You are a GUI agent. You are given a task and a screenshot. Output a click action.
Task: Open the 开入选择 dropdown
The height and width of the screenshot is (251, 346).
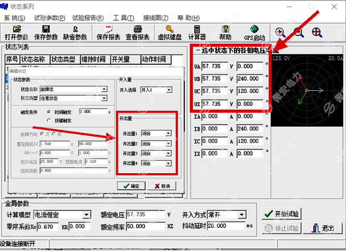169,90
